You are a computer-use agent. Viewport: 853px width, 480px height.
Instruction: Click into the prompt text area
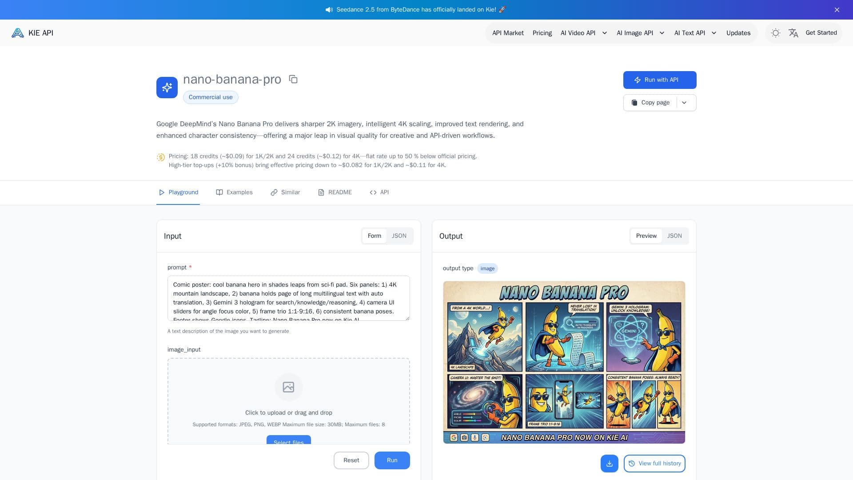coord(289,298)
